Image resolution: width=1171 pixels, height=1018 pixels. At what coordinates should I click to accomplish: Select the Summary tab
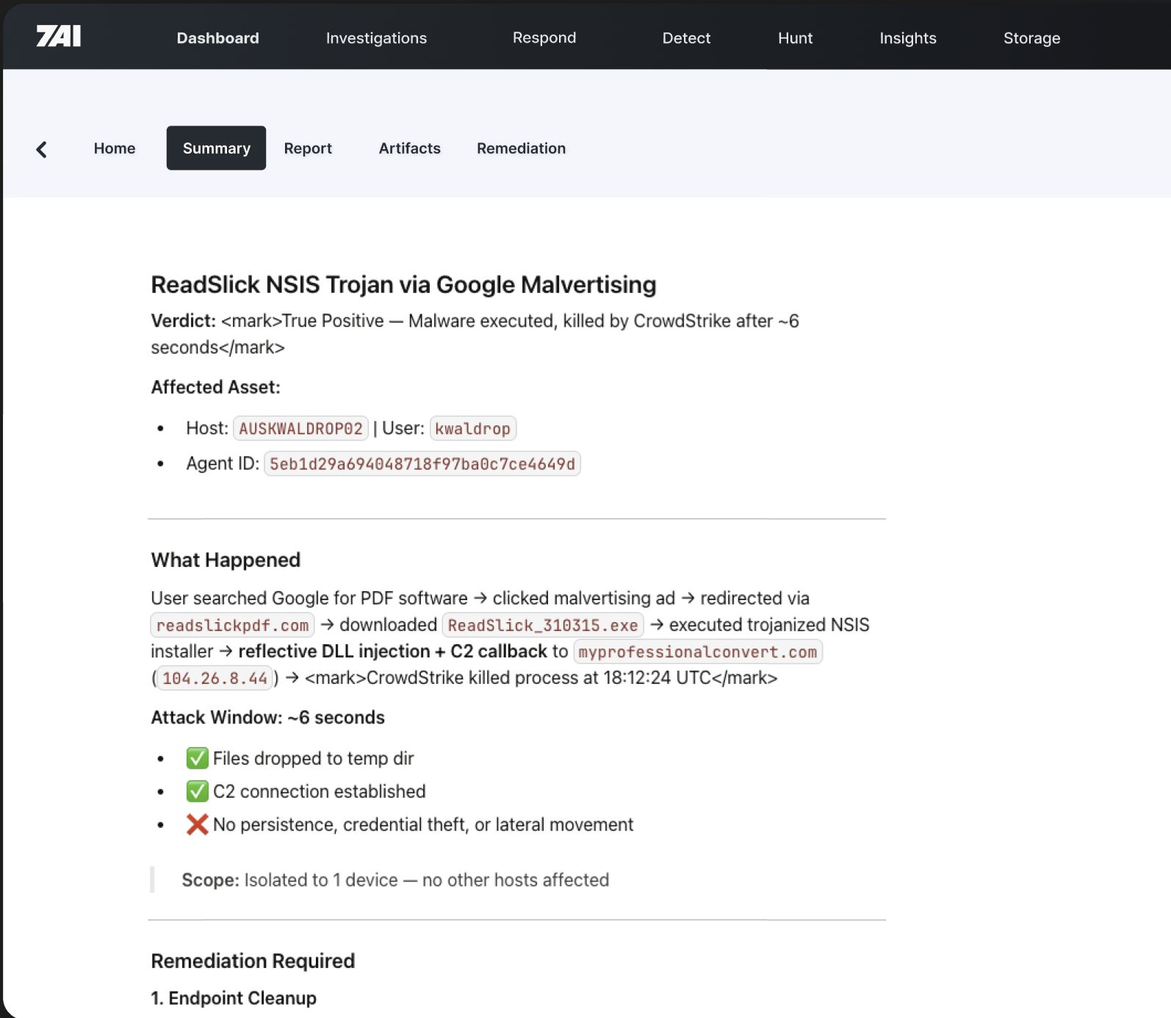[216, 148]
